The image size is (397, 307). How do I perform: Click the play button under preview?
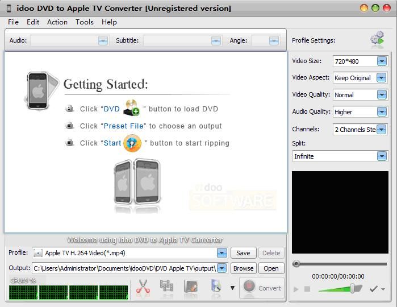click(x=296, y=289)
